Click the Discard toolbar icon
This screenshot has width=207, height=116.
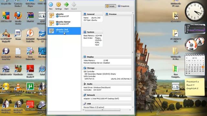coord(74,6)
